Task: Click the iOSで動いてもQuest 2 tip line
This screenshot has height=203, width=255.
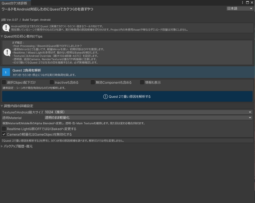Action: (x=55, y=62)
